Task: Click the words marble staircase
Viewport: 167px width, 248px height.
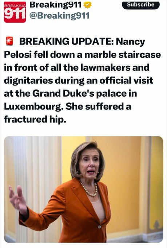Action: coord(123,54)
